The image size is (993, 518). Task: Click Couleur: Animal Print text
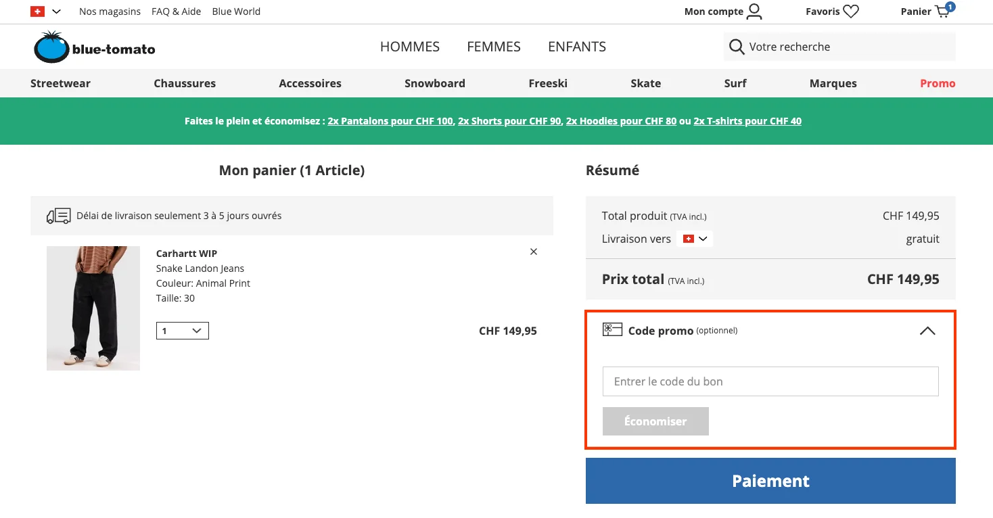pyautogui.click(x=203, y=283)
